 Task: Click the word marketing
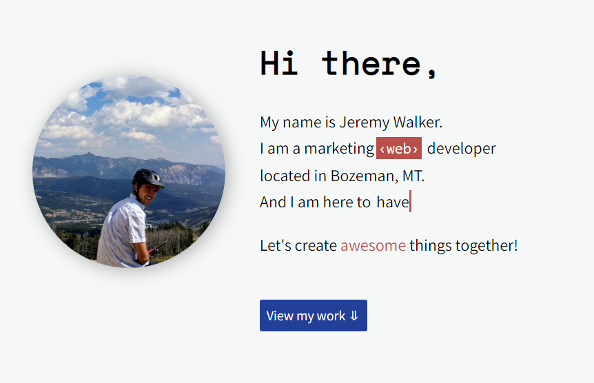coord(339,149)
